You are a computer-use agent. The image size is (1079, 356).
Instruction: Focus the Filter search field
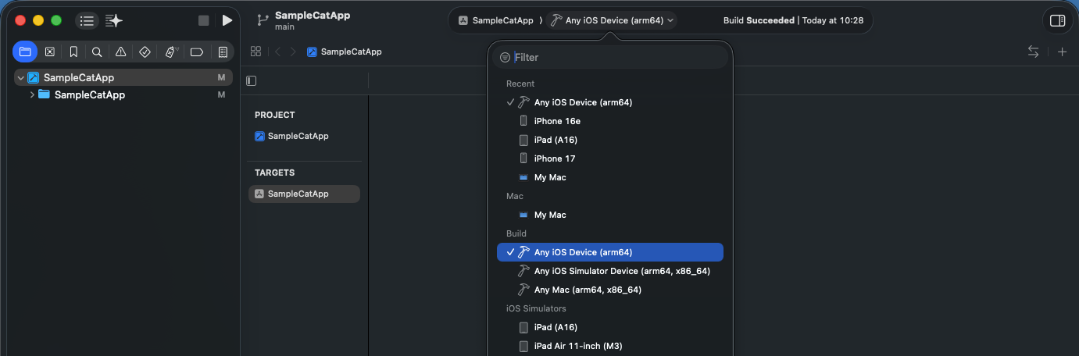(609, 57)
